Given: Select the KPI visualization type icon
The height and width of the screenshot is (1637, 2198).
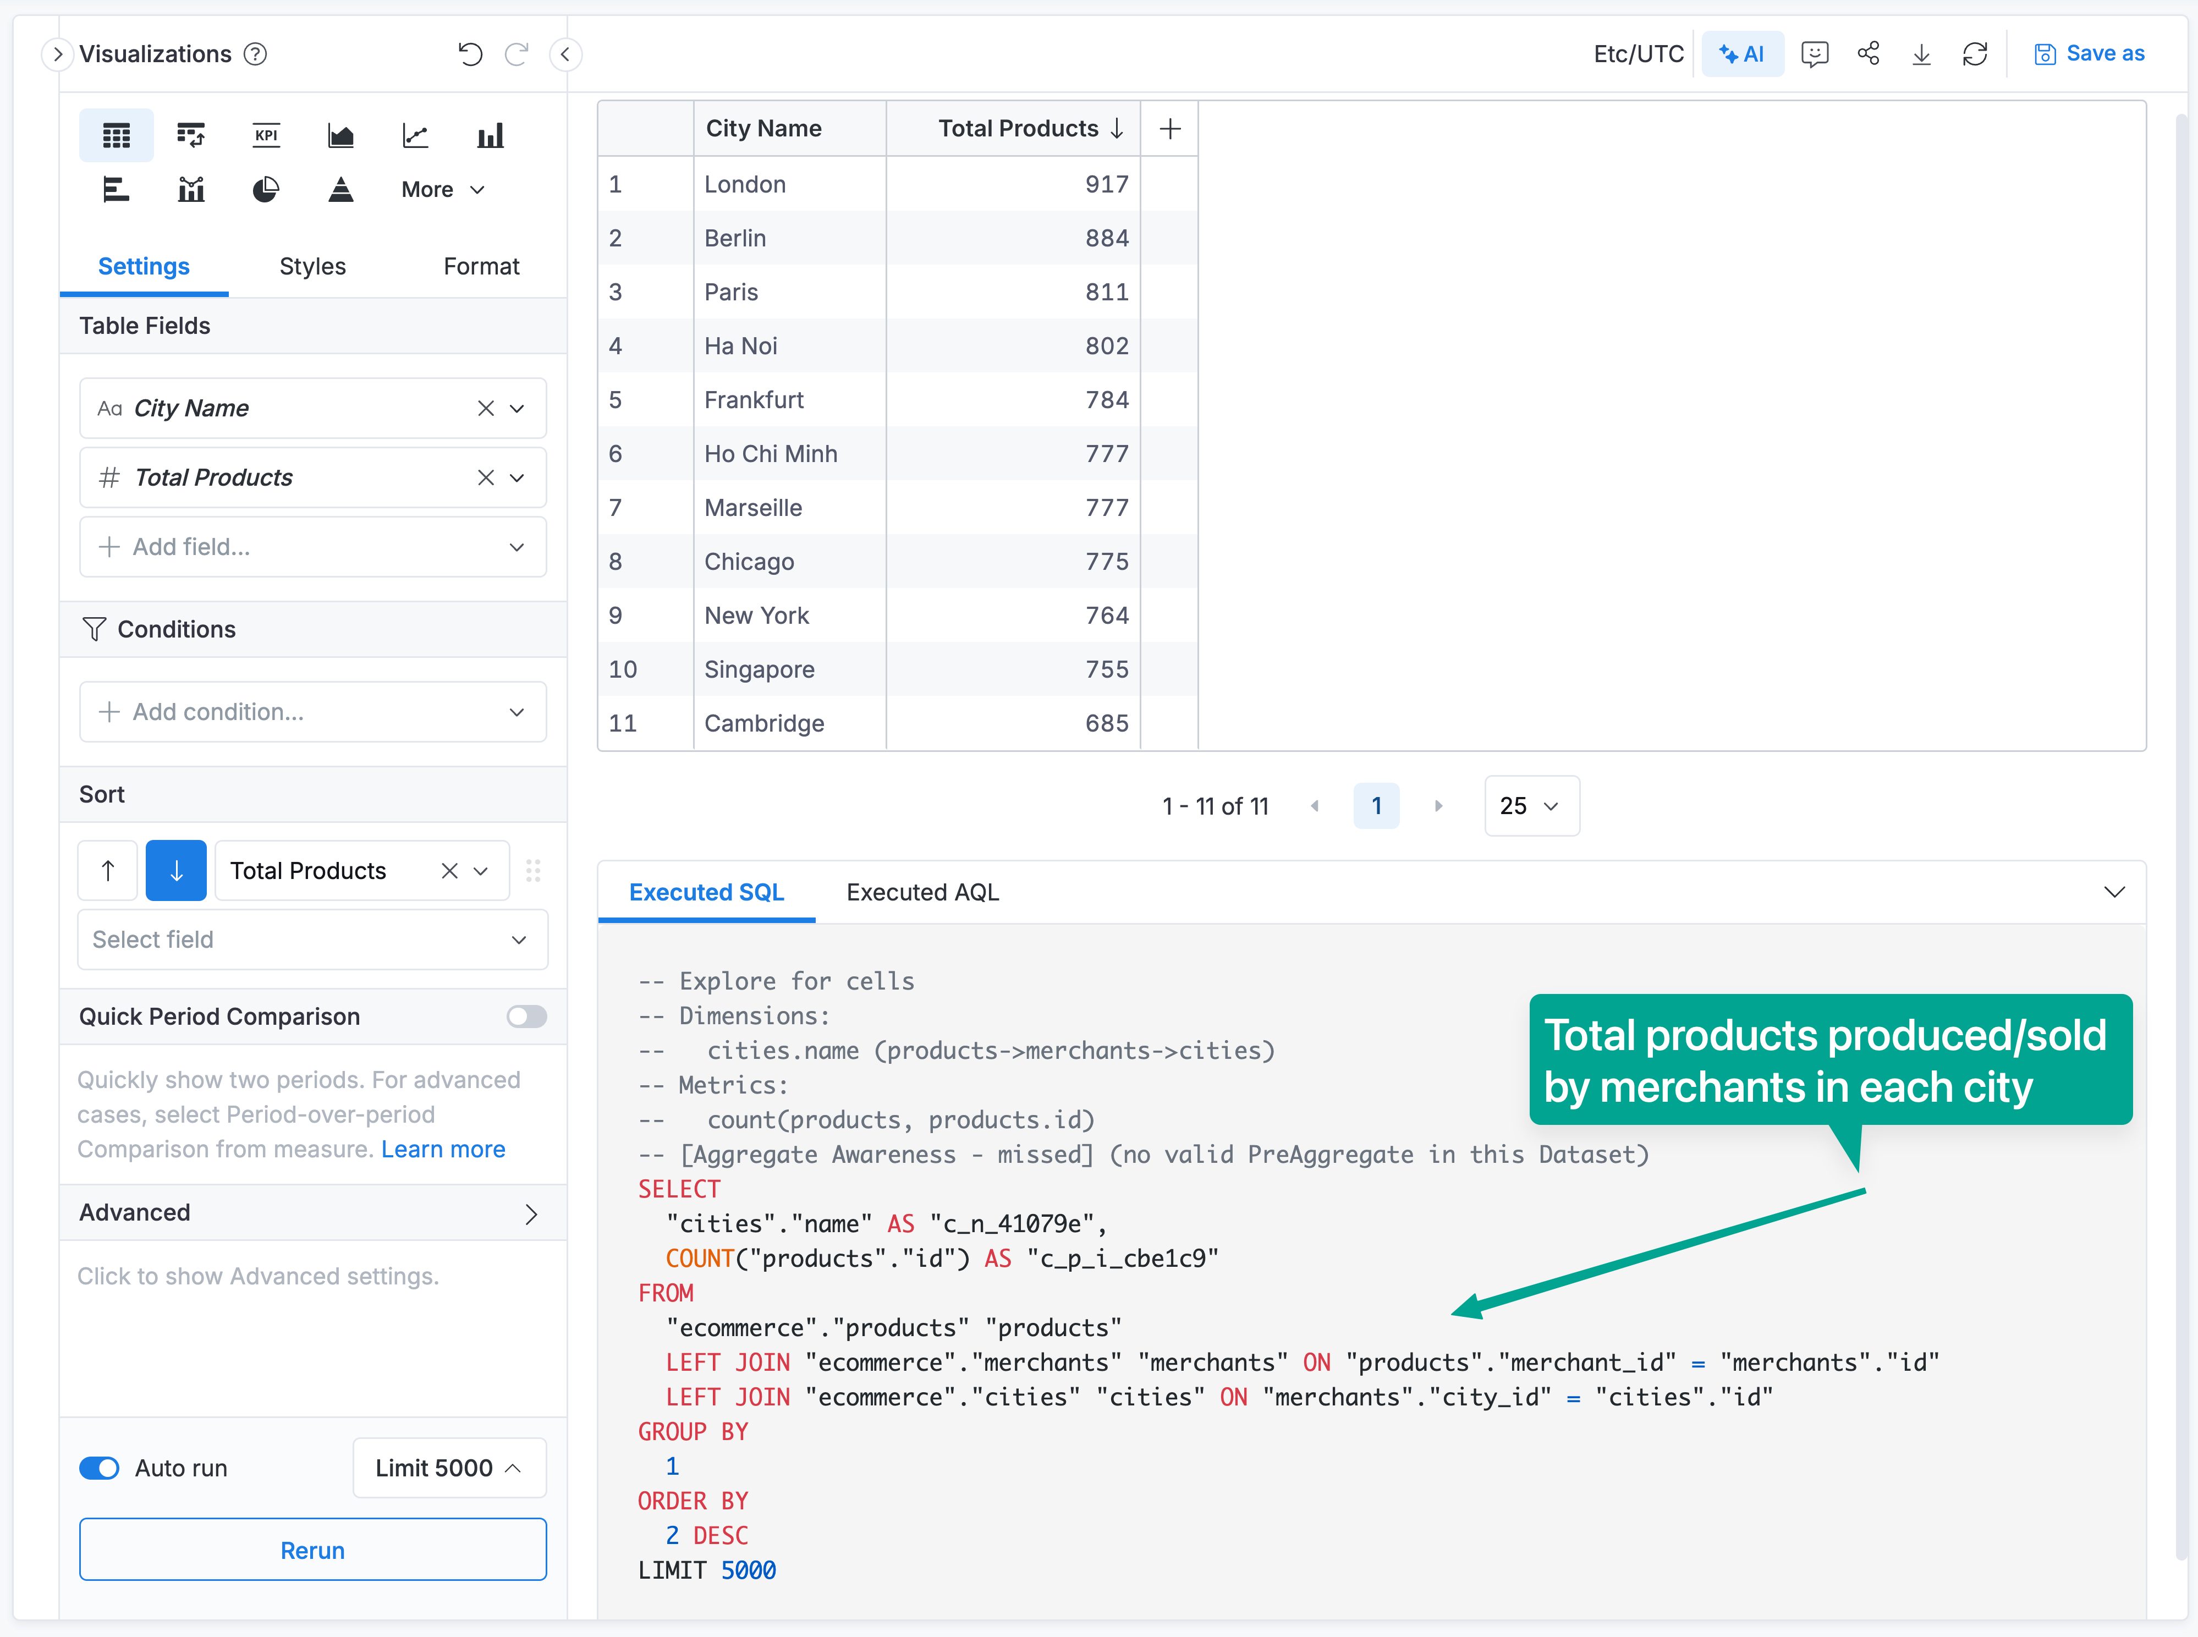Looking at the screenshot, I should pyautogui.click(x=266, y=136).
